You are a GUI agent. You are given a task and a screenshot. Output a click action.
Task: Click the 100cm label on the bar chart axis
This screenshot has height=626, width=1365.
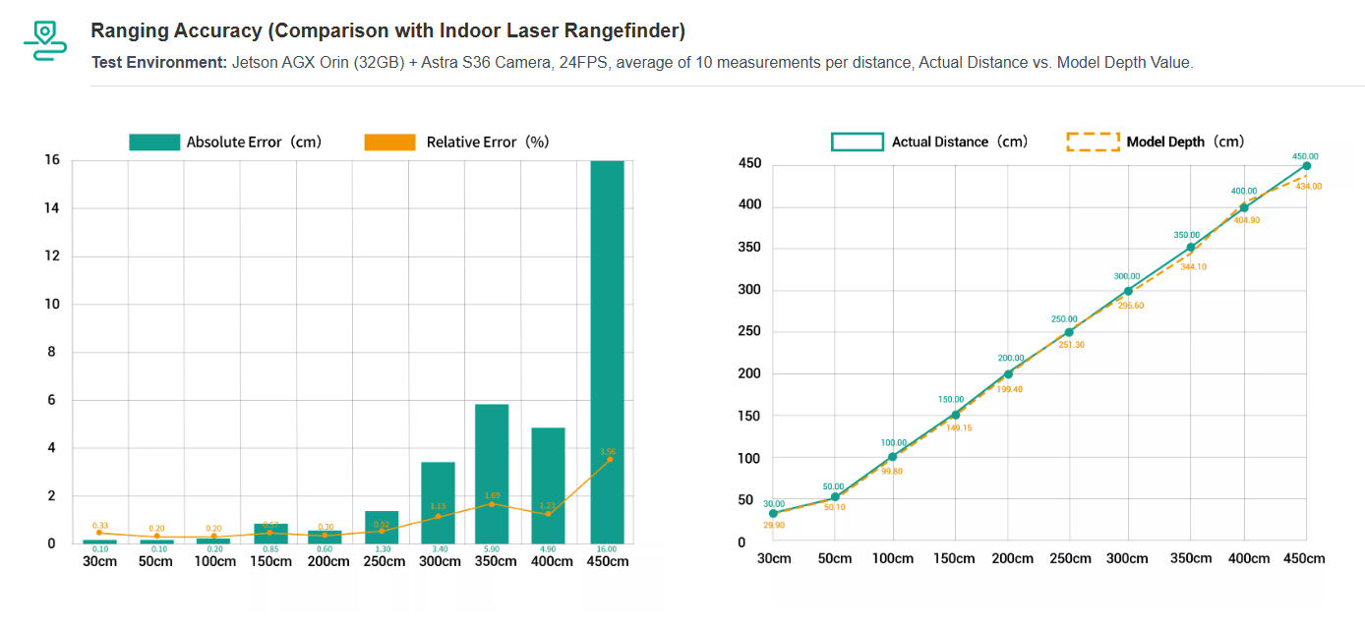[214, 562]
